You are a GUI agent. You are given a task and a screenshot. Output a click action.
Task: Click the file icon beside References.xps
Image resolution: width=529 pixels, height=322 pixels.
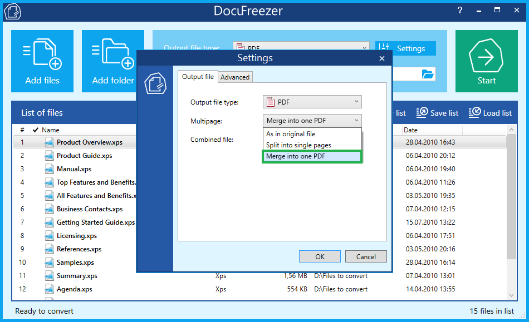pyautogui.click(x=49, y=249)
